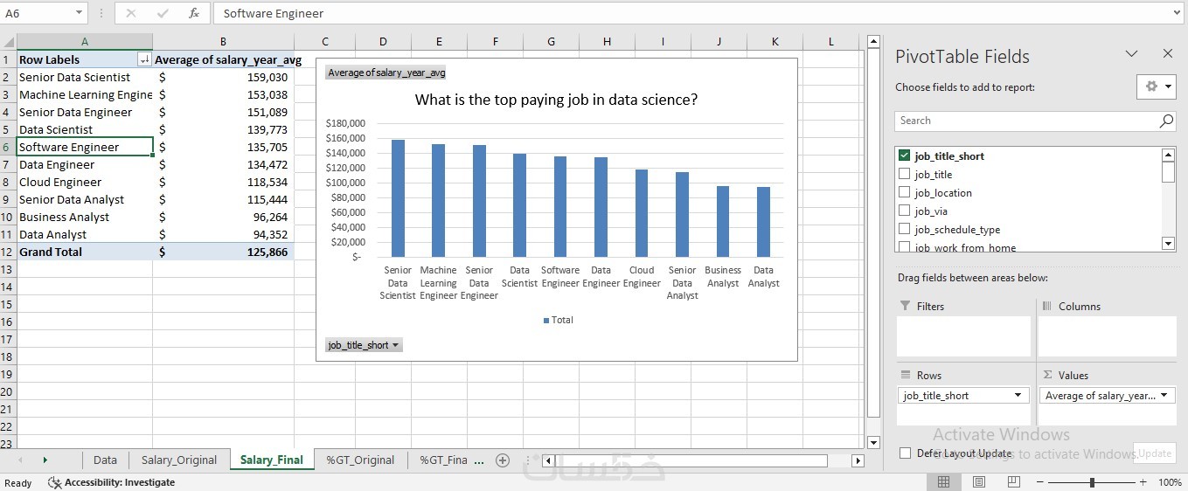The image size is (1188, 491).
Task: Open PivotTable Fields tools gear menu
Action: pyautogui.click(x=1157, y=86)
